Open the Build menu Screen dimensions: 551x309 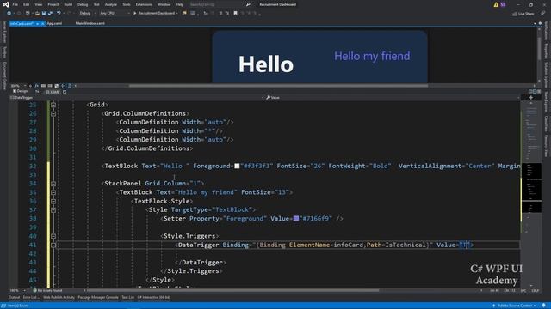point(68,4)
